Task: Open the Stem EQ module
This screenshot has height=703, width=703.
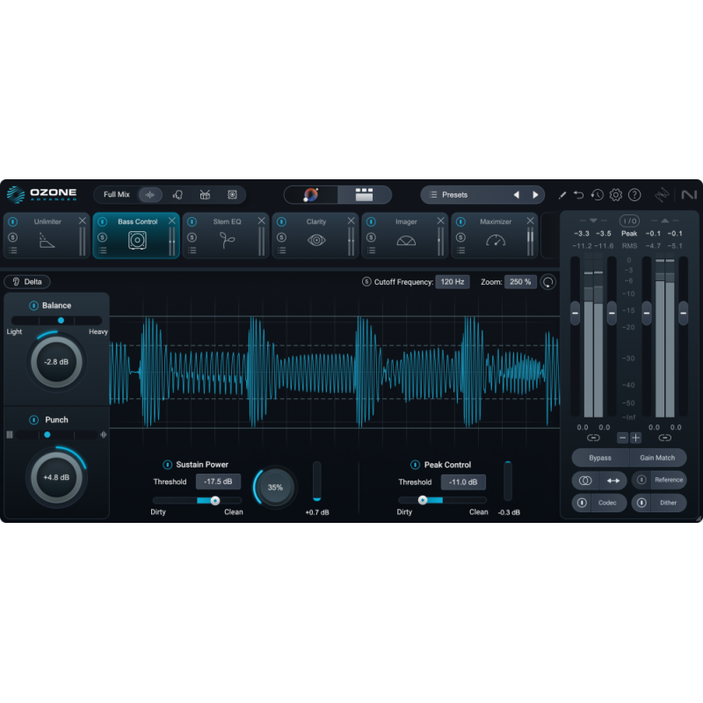Action: click(226, 221)
